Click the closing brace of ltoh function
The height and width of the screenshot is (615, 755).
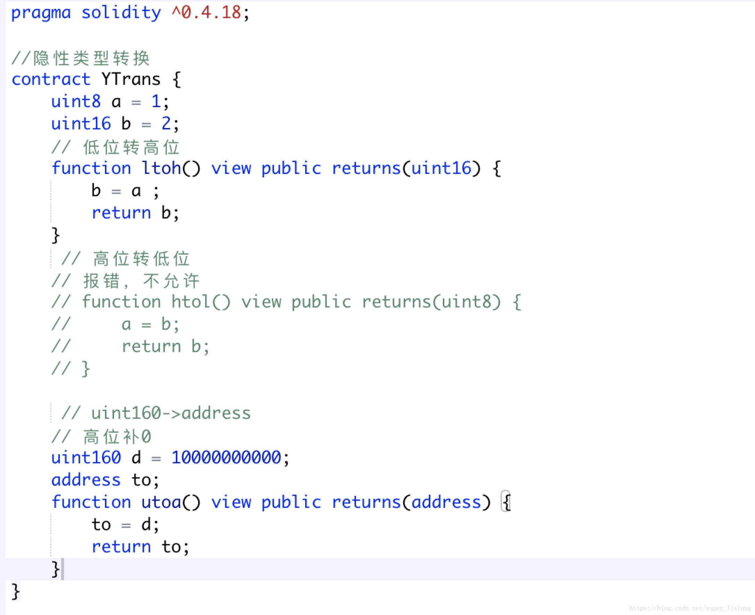point(56,235)
